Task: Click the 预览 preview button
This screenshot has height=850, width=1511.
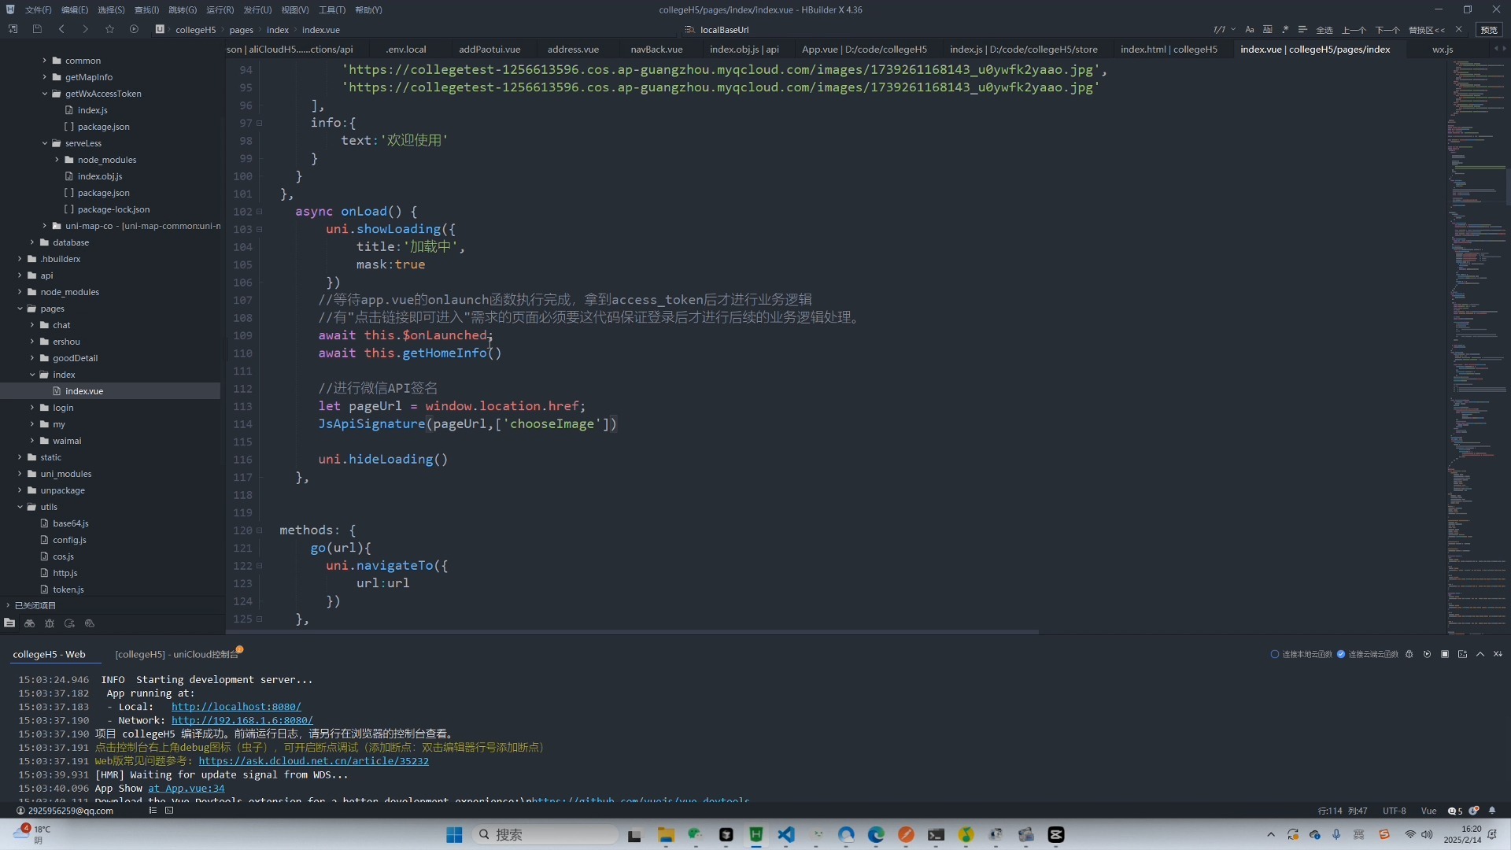Action: (1489, 29)
